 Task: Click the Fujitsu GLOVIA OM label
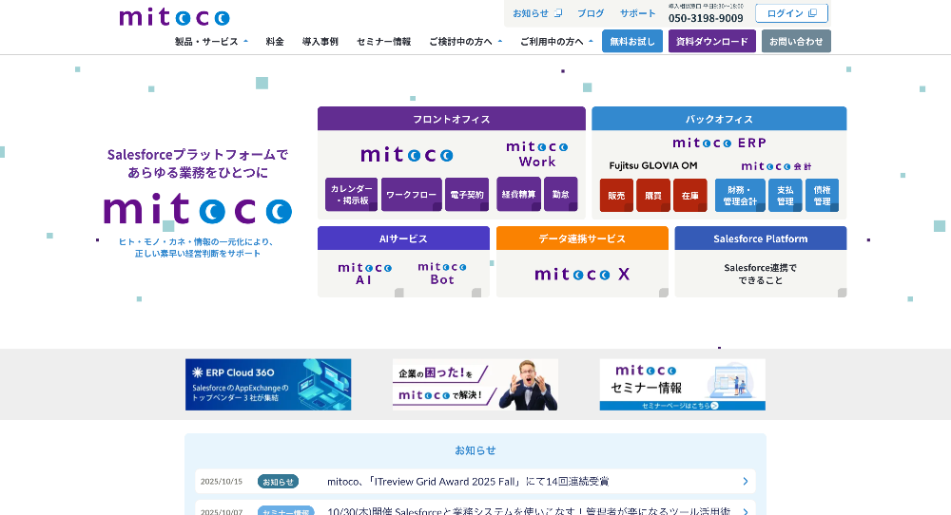[x=653, y=165]
